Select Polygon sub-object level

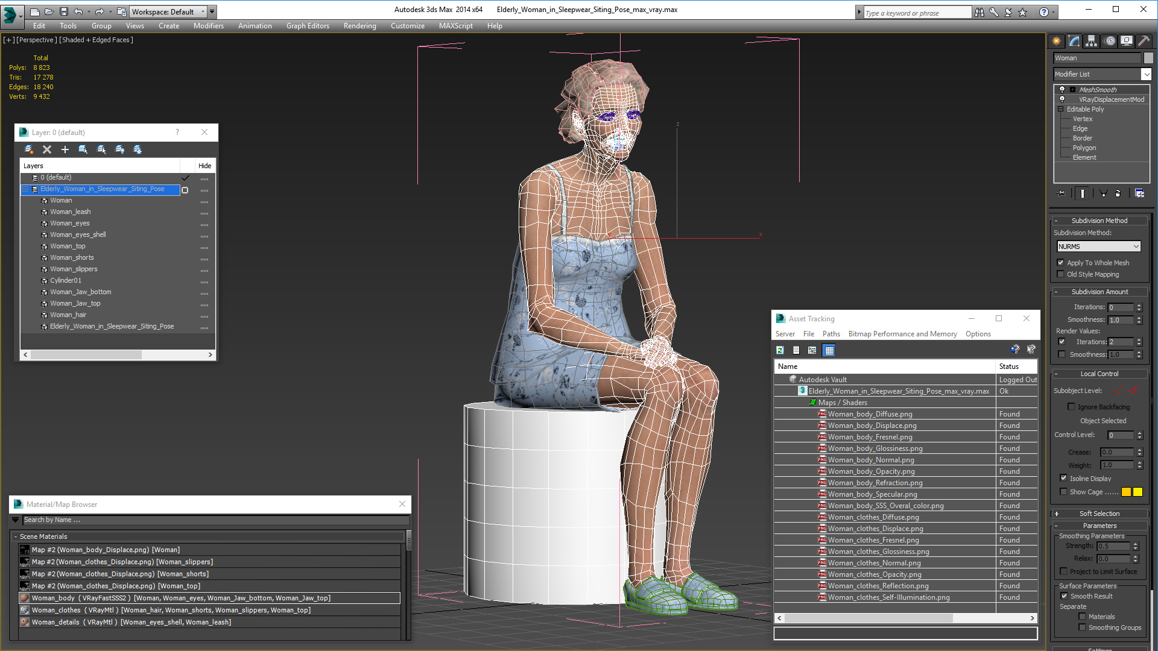[x=1084, y=148]
